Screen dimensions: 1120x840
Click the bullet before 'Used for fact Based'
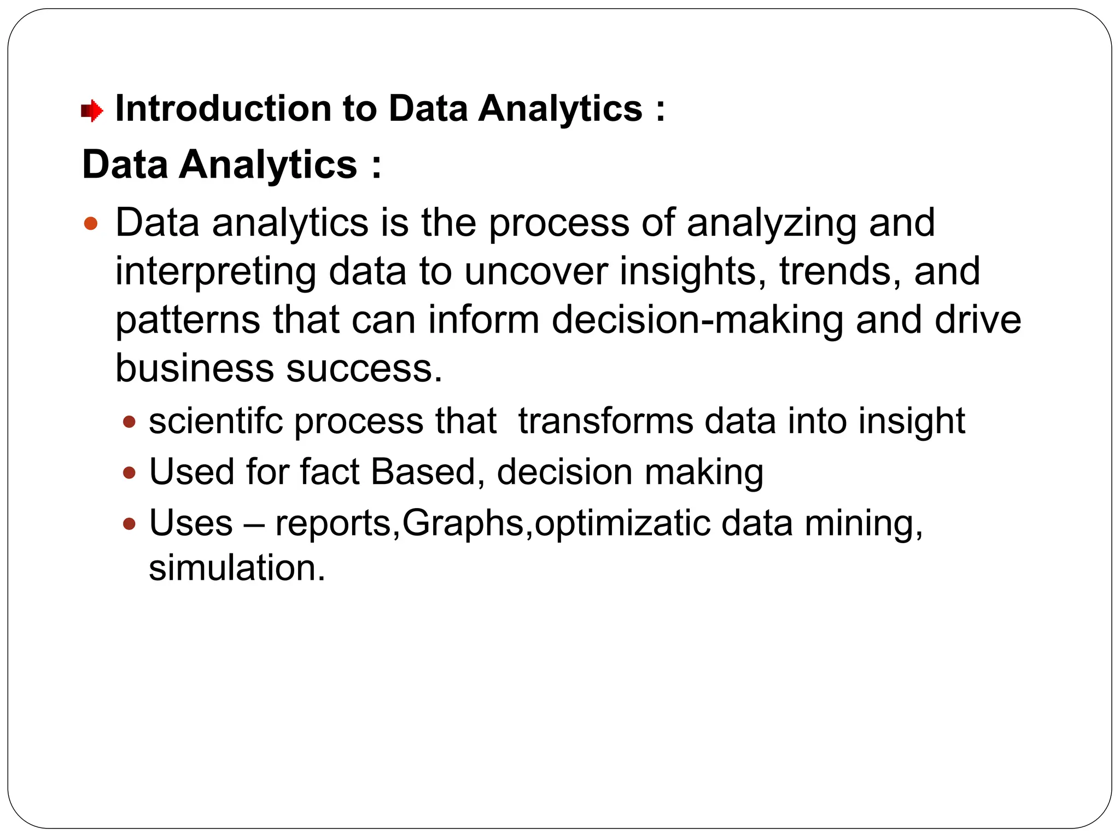click(x=129, y=472)
